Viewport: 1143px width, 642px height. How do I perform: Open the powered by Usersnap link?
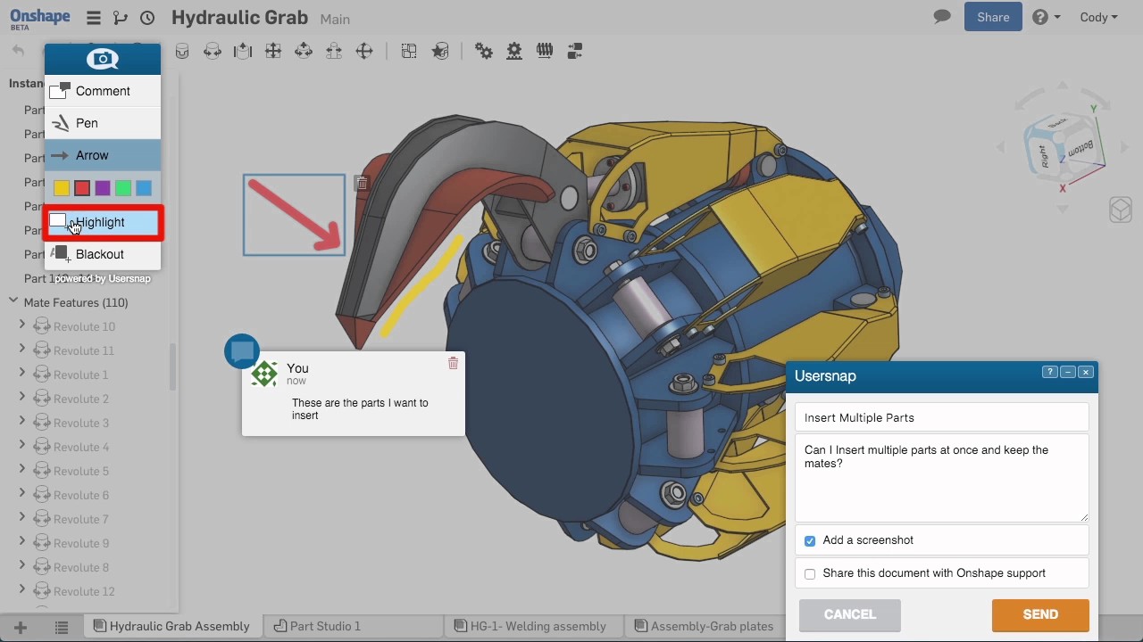point(103,278)
